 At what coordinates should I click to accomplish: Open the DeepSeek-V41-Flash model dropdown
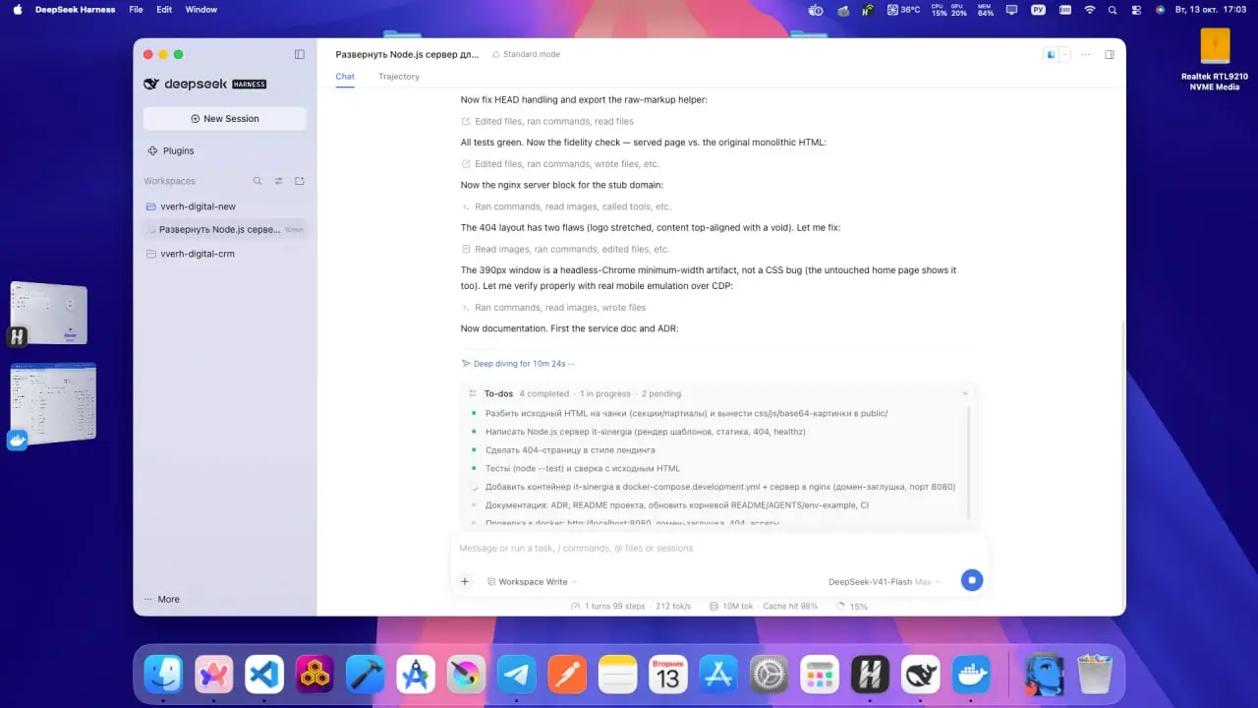point(885,581)
